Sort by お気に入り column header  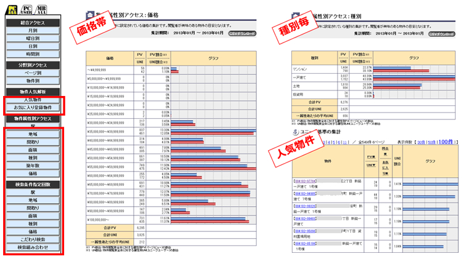coord(385,168)
